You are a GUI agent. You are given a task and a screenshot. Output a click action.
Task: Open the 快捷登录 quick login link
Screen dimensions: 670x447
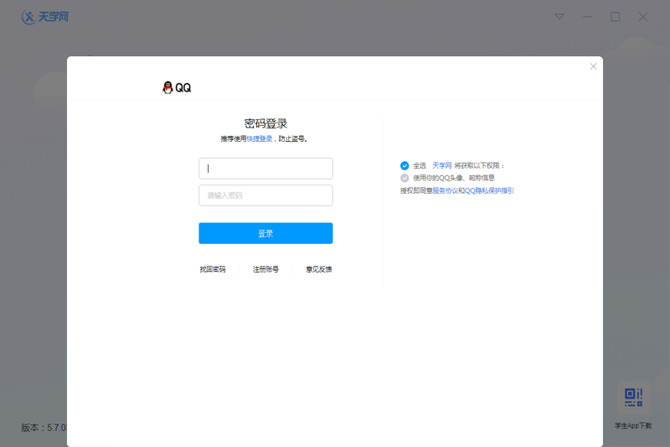(x=260, y=138)
